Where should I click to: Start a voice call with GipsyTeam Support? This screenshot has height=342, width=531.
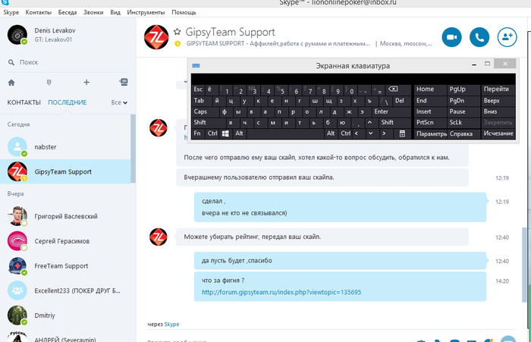coord(479,37)
